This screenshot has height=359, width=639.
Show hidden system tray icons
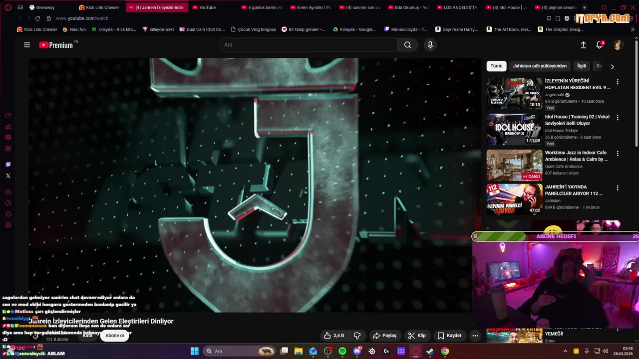tap(565, 351)
